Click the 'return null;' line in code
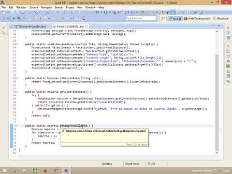This screenshot has height=174, width=232. coord(41,116)
